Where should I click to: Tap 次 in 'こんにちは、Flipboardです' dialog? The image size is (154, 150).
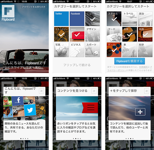[41, 91]
